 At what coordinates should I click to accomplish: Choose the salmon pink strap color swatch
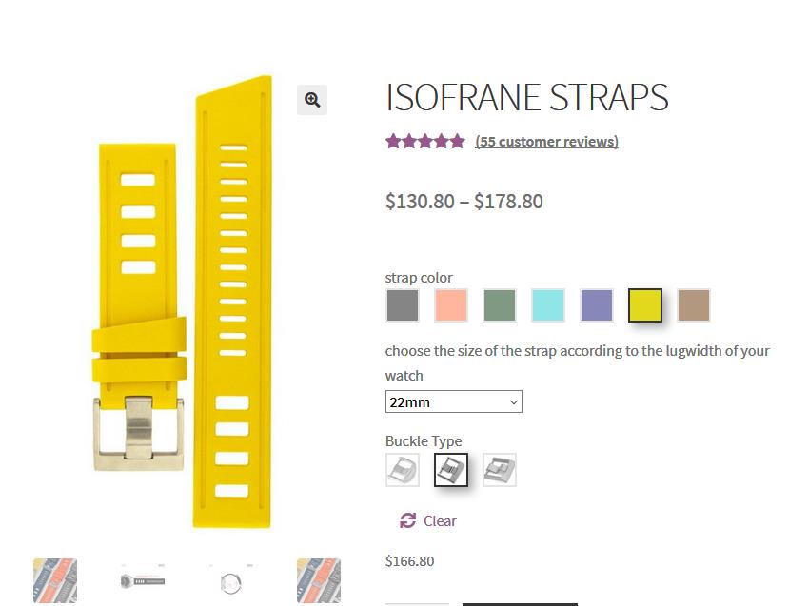click(x=451, y=305)
